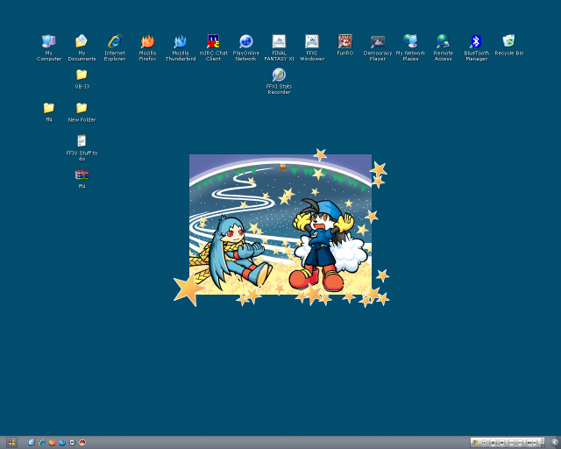Select My Network Places desktop icon

point(410,47)
